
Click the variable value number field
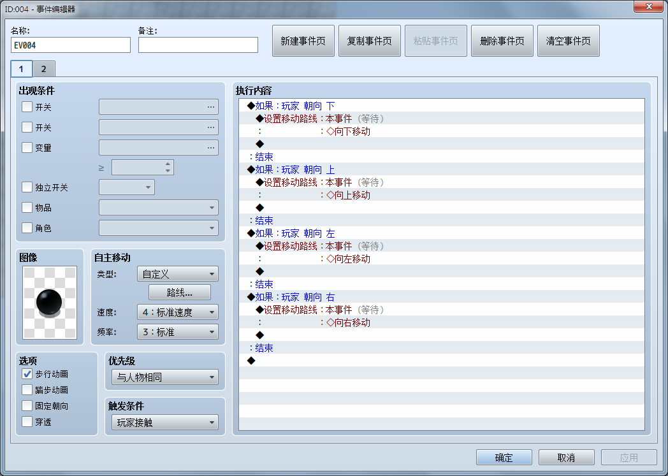coord(138,168)
